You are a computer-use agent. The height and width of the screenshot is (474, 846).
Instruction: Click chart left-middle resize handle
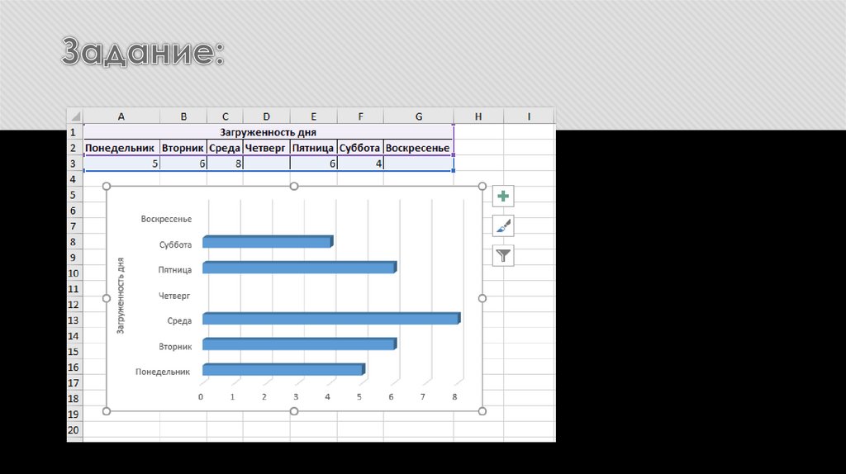coord(107,298)
